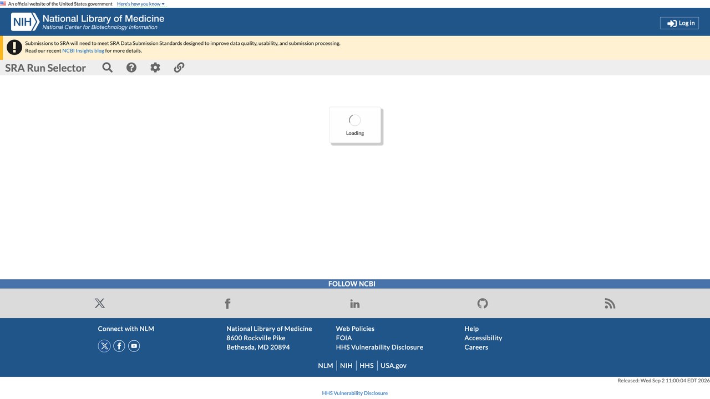
Task: Open the Accessibility footer link
Action: (483, 338)
